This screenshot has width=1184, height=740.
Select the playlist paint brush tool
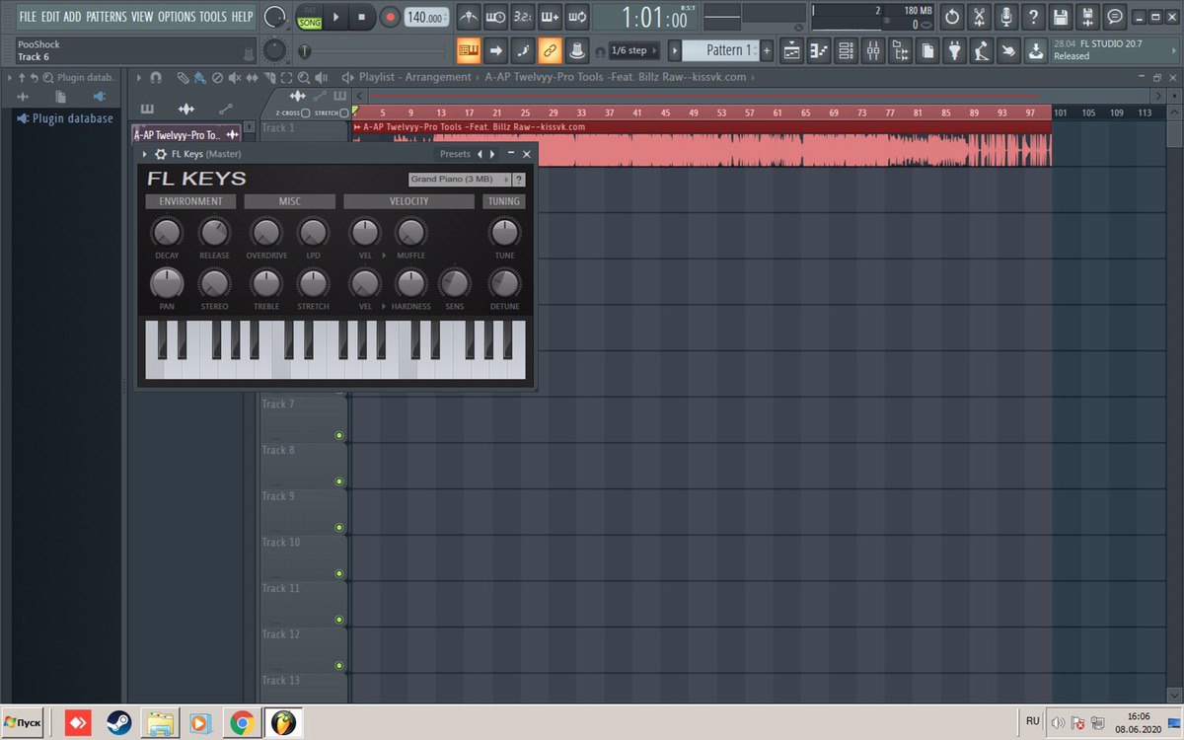[x=199, y=77]
